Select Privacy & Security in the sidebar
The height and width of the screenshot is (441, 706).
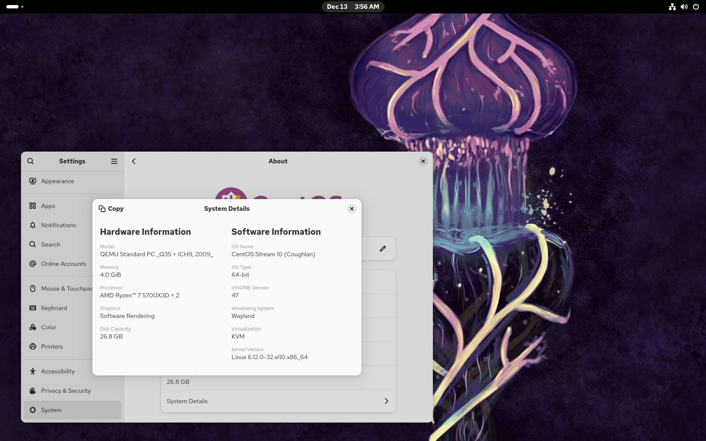33,391
